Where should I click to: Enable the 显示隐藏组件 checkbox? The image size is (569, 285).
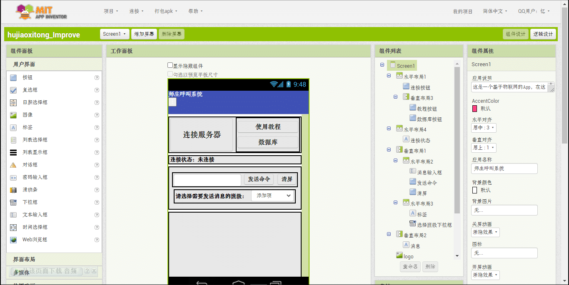click(170, 64)
